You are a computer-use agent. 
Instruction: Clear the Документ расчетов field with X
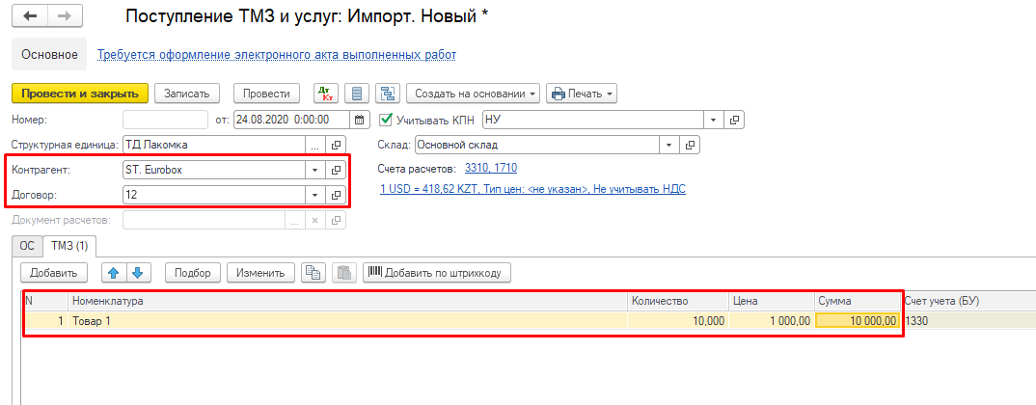click(x=315, y=220)
